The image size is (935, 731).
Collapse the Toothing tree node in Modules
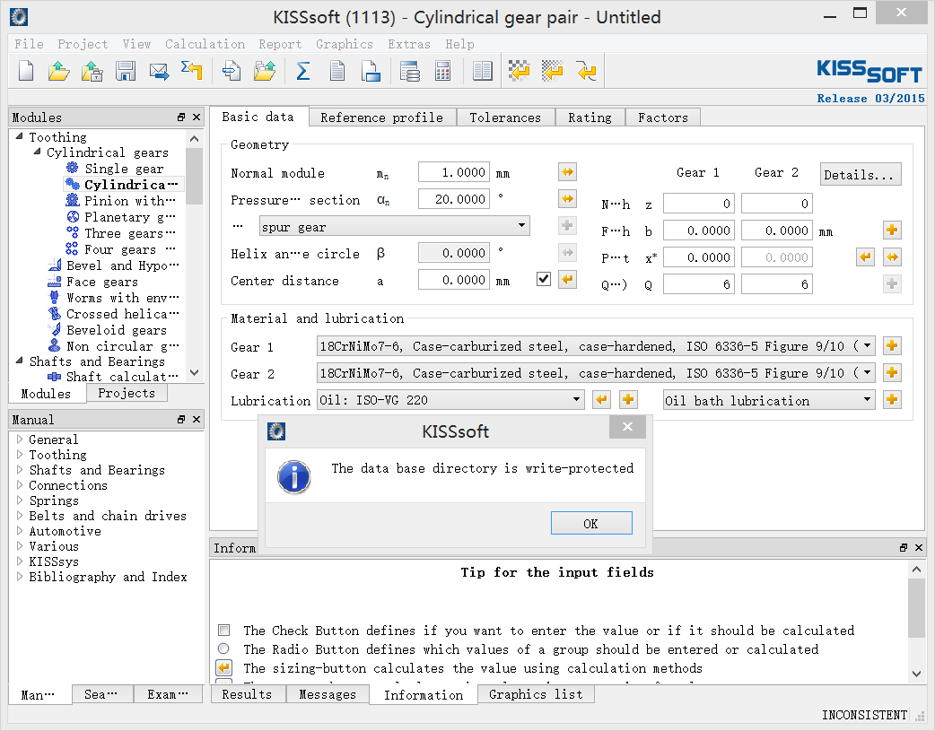click(x=19, y=136)
